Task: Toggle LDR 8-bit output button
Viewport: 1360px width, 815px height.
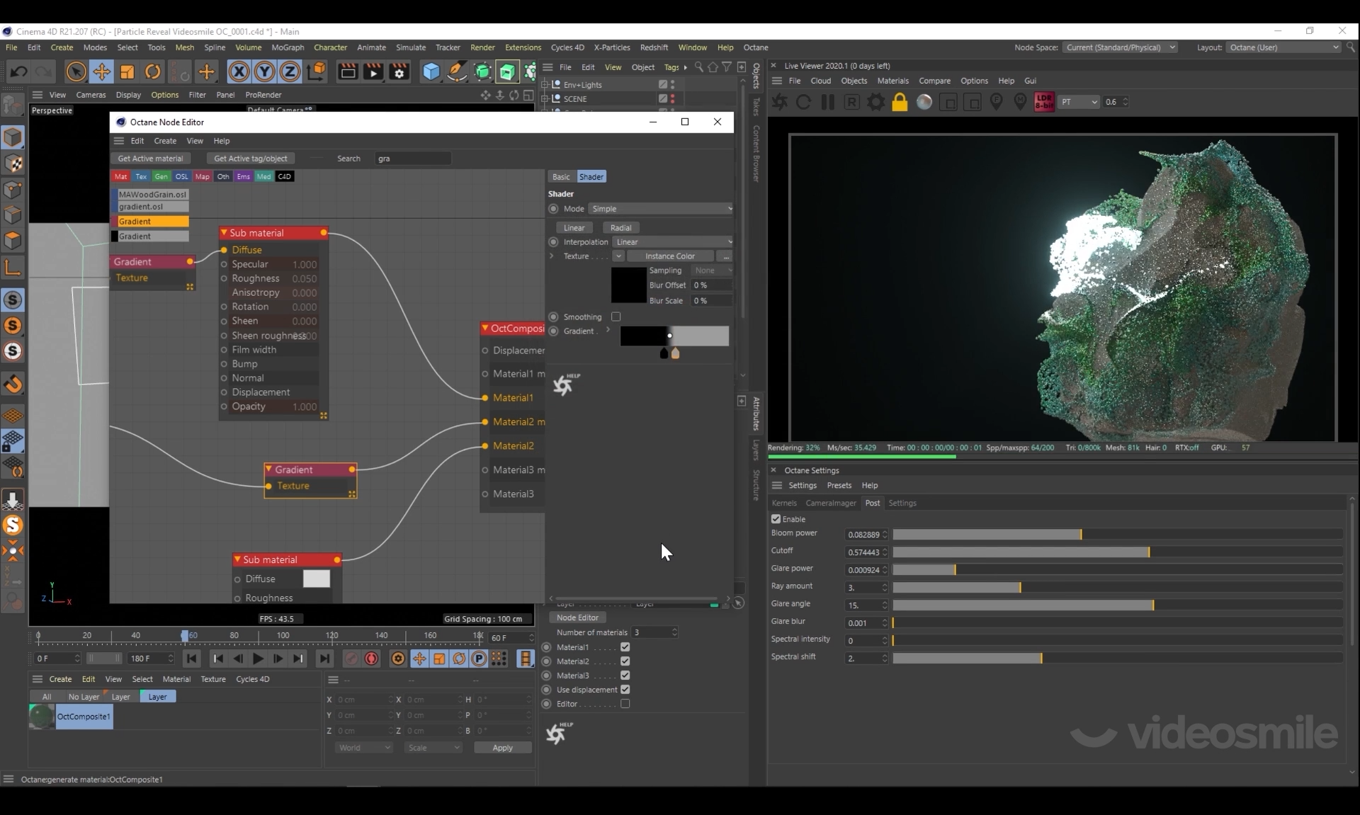Action: tap(1044, 102)
